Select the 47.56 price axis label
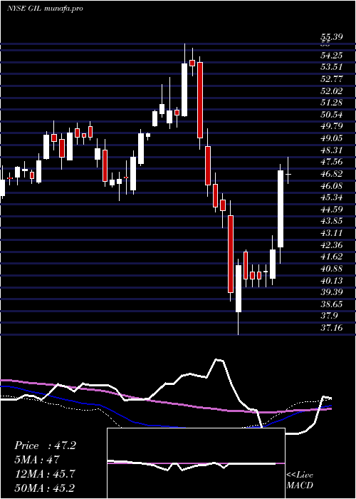The image size is (356, 499). pos(332,162)
